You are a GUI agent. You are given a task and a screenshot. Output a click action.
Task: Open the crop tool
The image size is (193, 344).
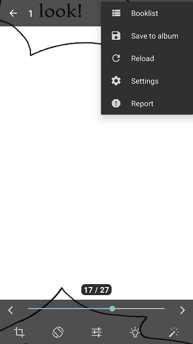click(19, 332)
